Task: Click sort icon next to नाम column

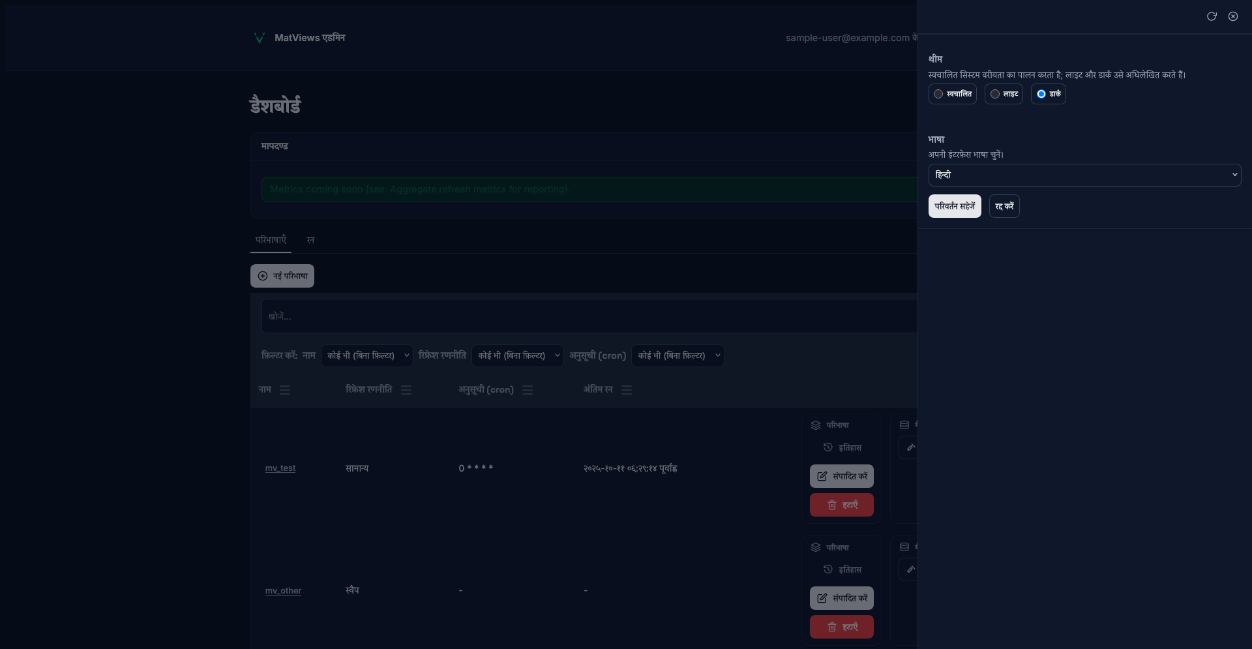Action: [285, 390]
